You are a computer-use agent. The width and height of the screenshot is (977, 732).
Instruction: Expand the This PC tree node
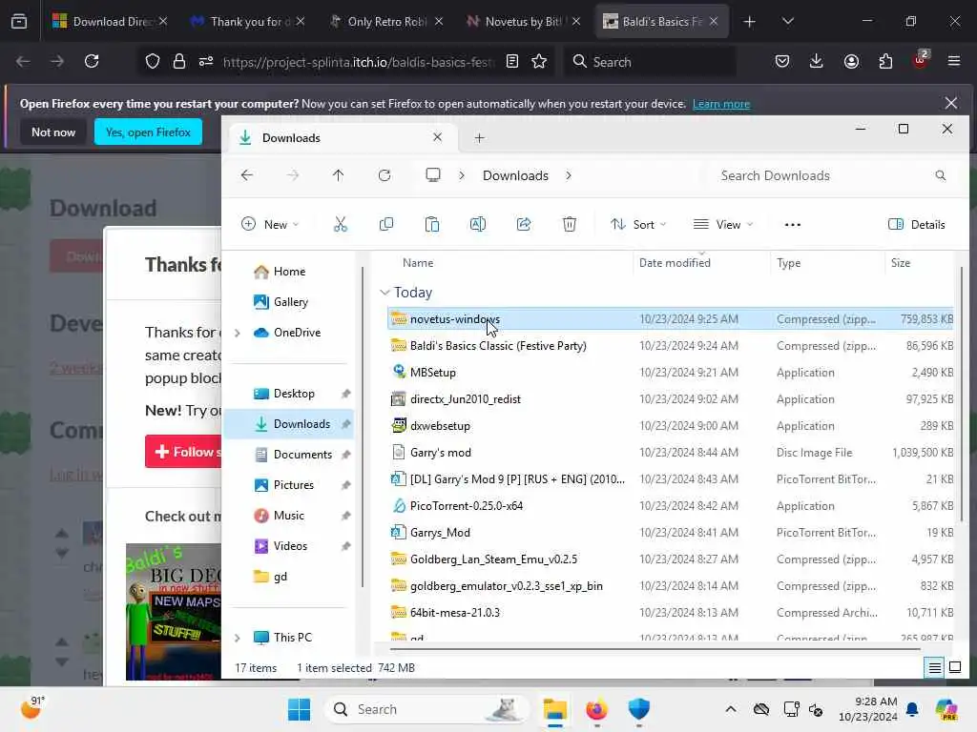[238, 638]
